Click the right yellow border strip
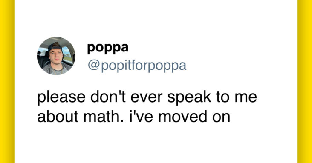The width and height of the screenshot is (312, 163). 304,82
